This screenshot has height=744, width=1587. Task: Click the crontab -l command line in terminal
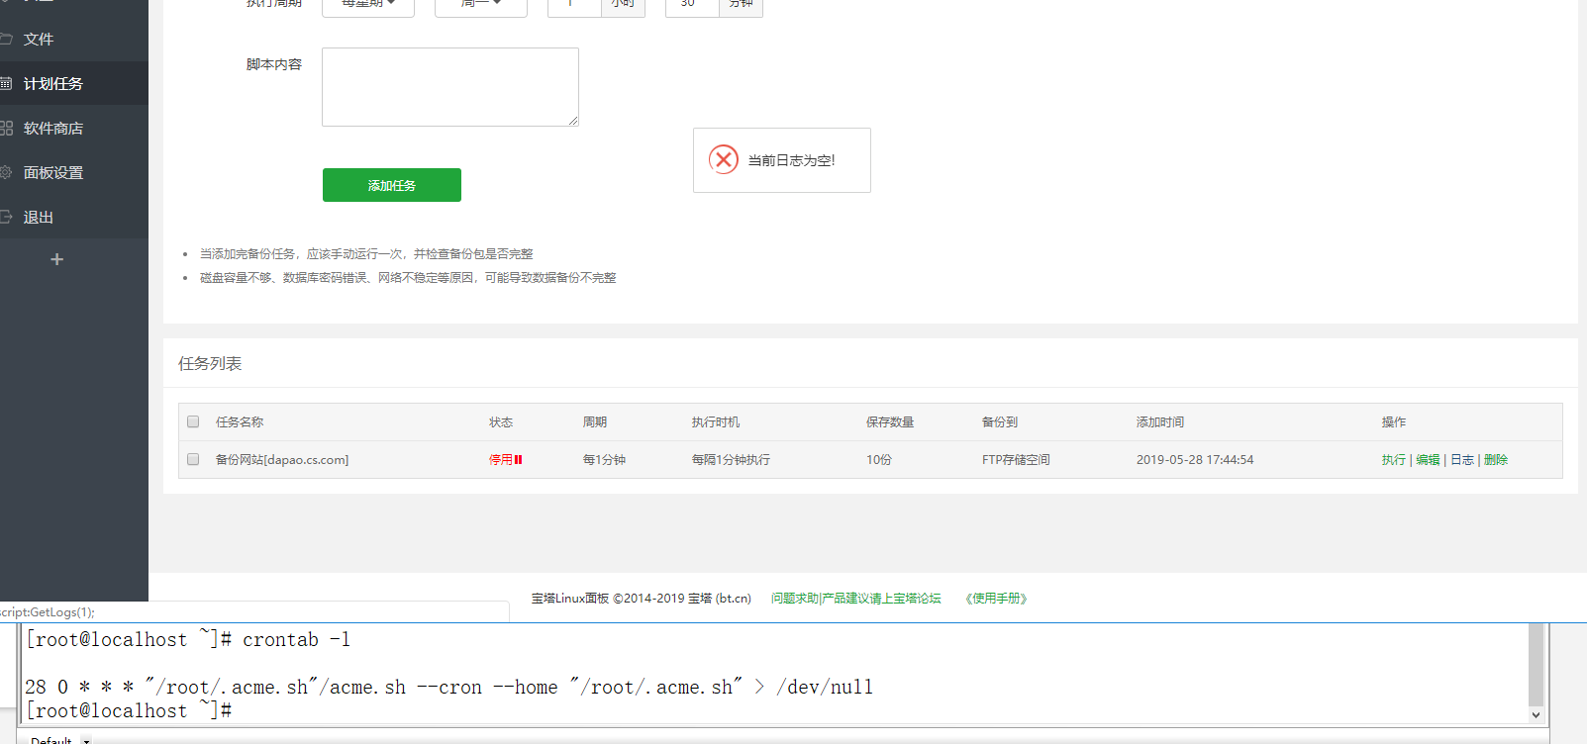click(x=188, y=640)
